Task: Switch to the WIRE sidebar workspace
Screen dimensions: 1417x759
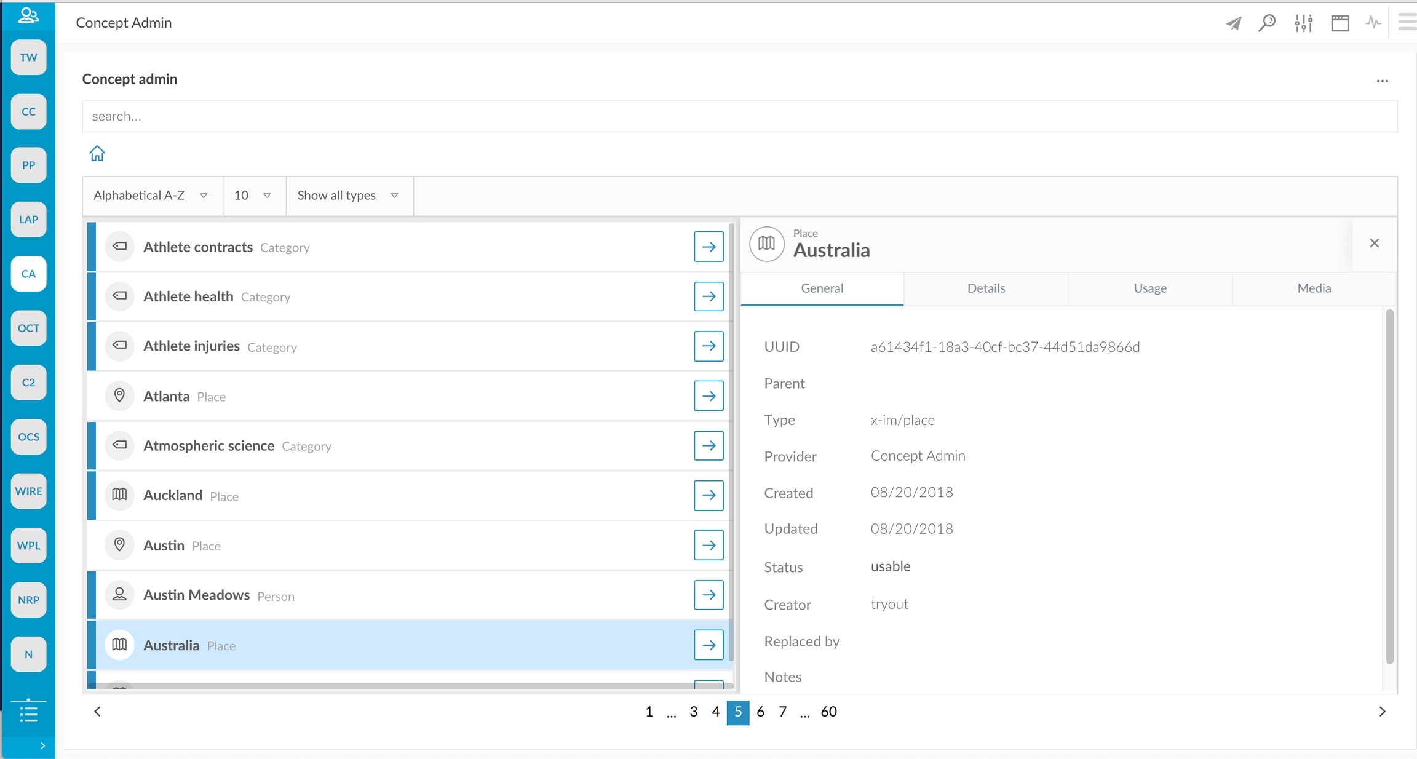Action: 28,491
